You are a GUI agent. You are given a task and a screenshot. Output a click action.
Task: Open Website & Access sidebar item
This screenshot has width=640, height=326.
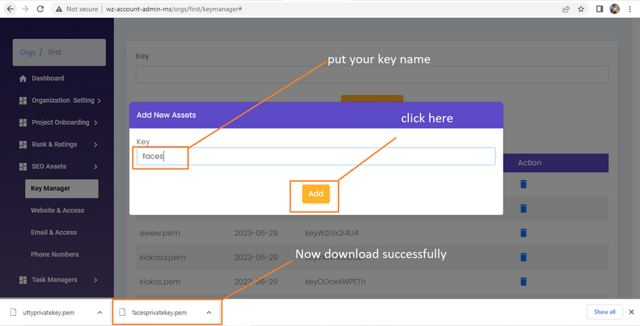(57, 211)
